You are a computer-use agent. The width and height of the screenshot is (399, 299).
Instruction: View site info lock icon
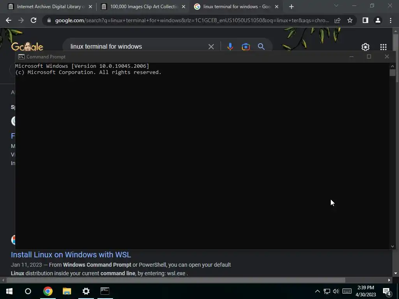click(49, 20)
